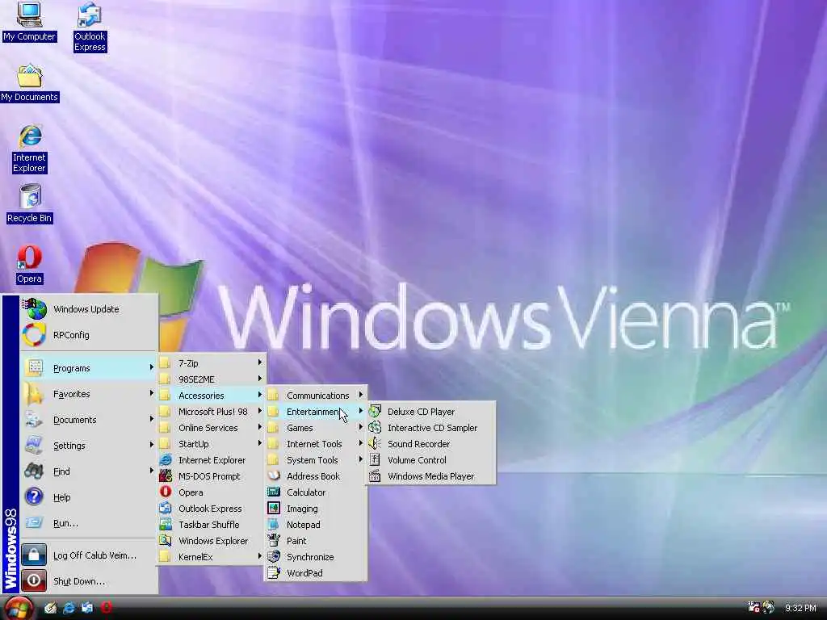Click Outlook Express quick launch icon
This screenshot has height=620, width=827.
click(x=87, y=608)
